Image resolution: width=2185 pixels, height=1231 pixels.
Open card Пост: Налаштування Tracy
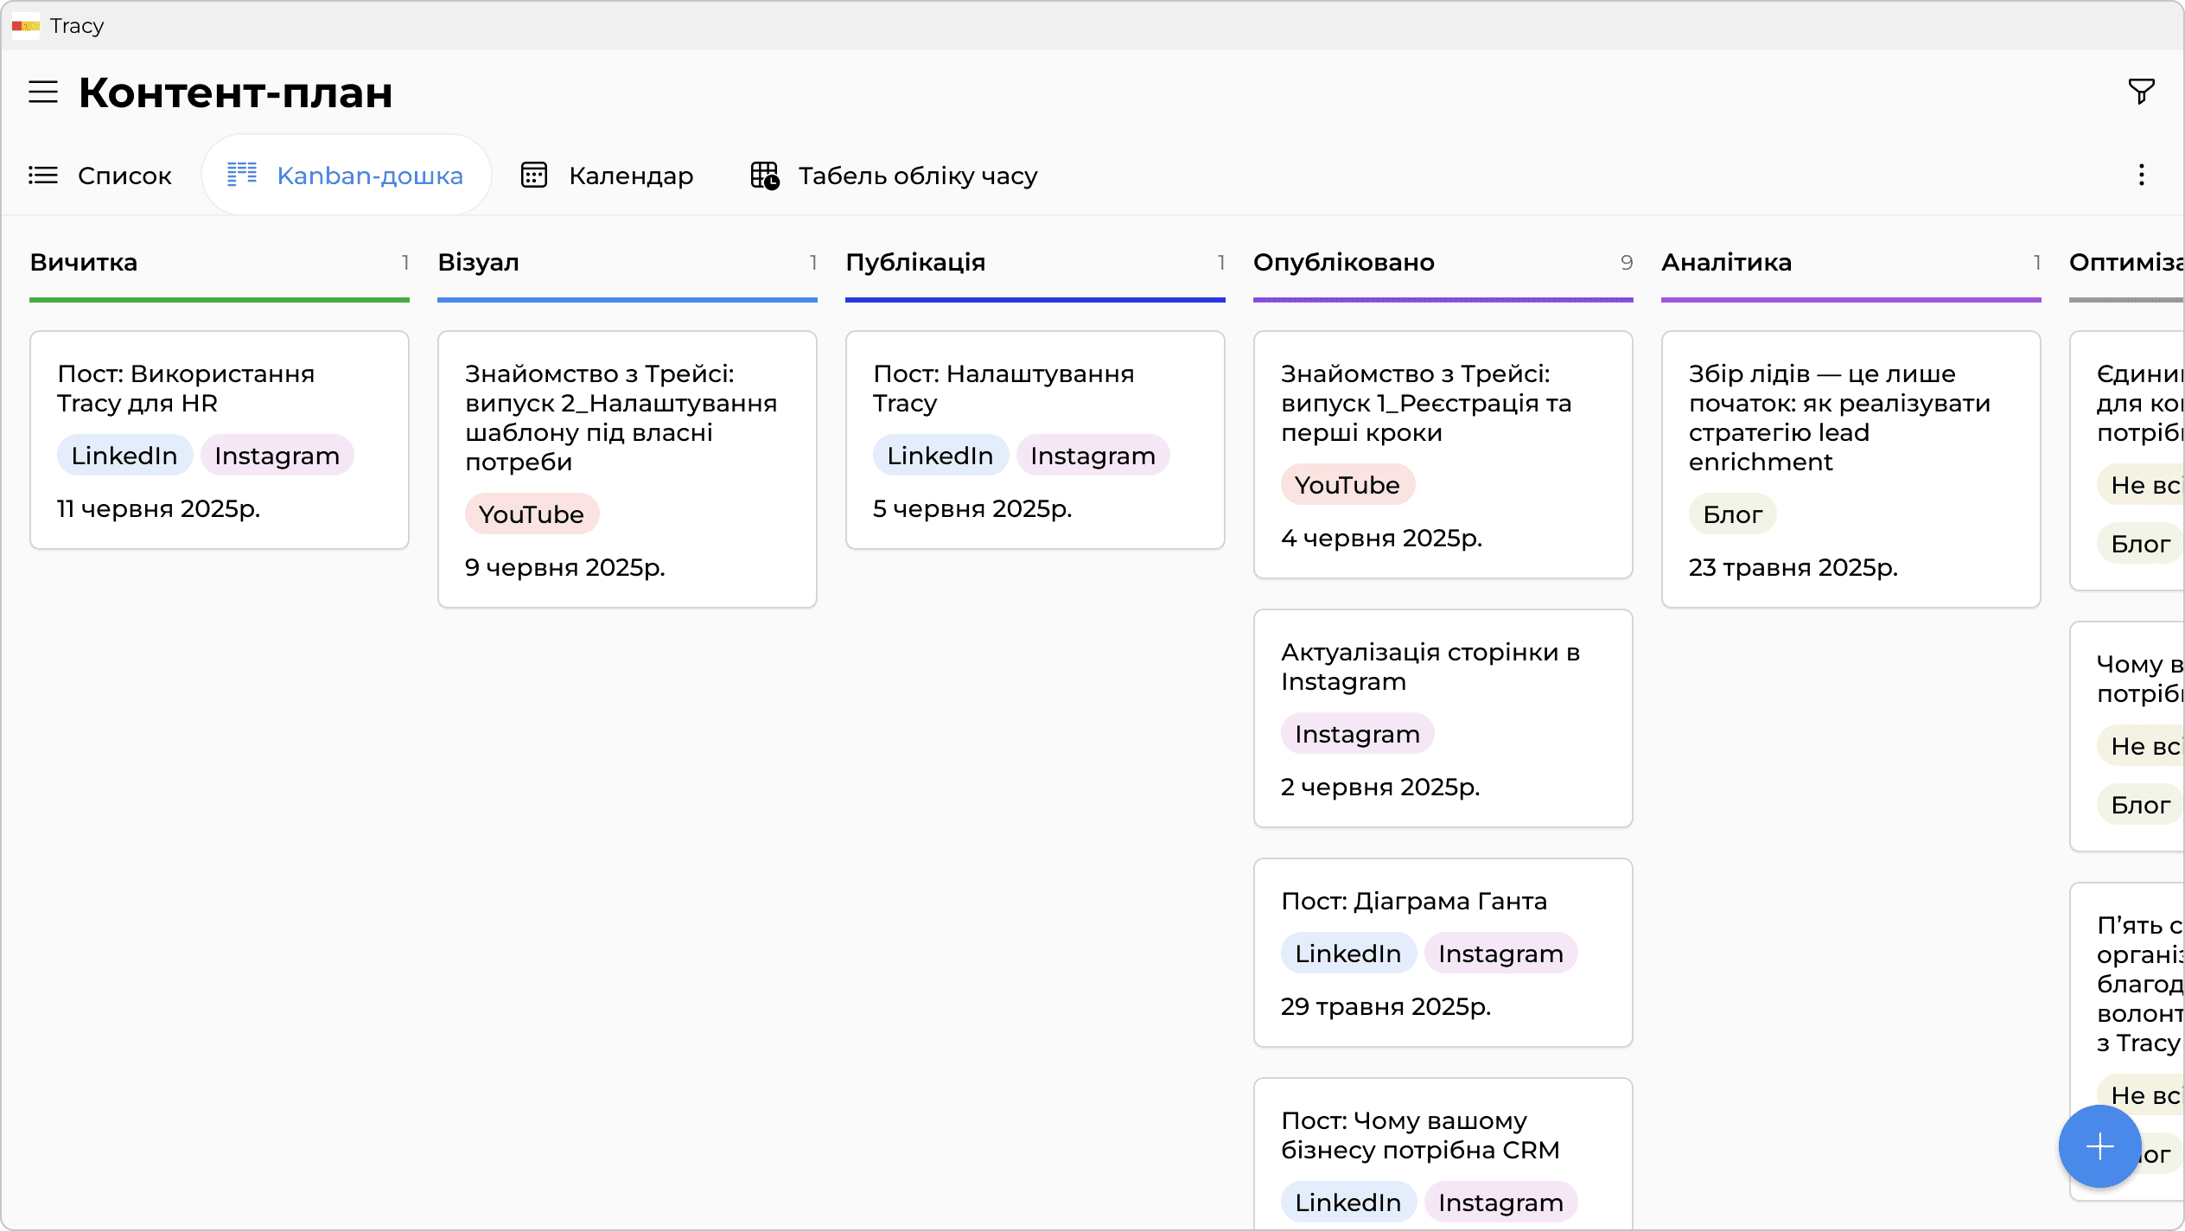click(1035, 440)
